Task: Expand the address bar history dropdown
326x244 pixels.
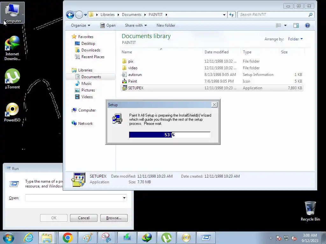Action: [224, 15]
